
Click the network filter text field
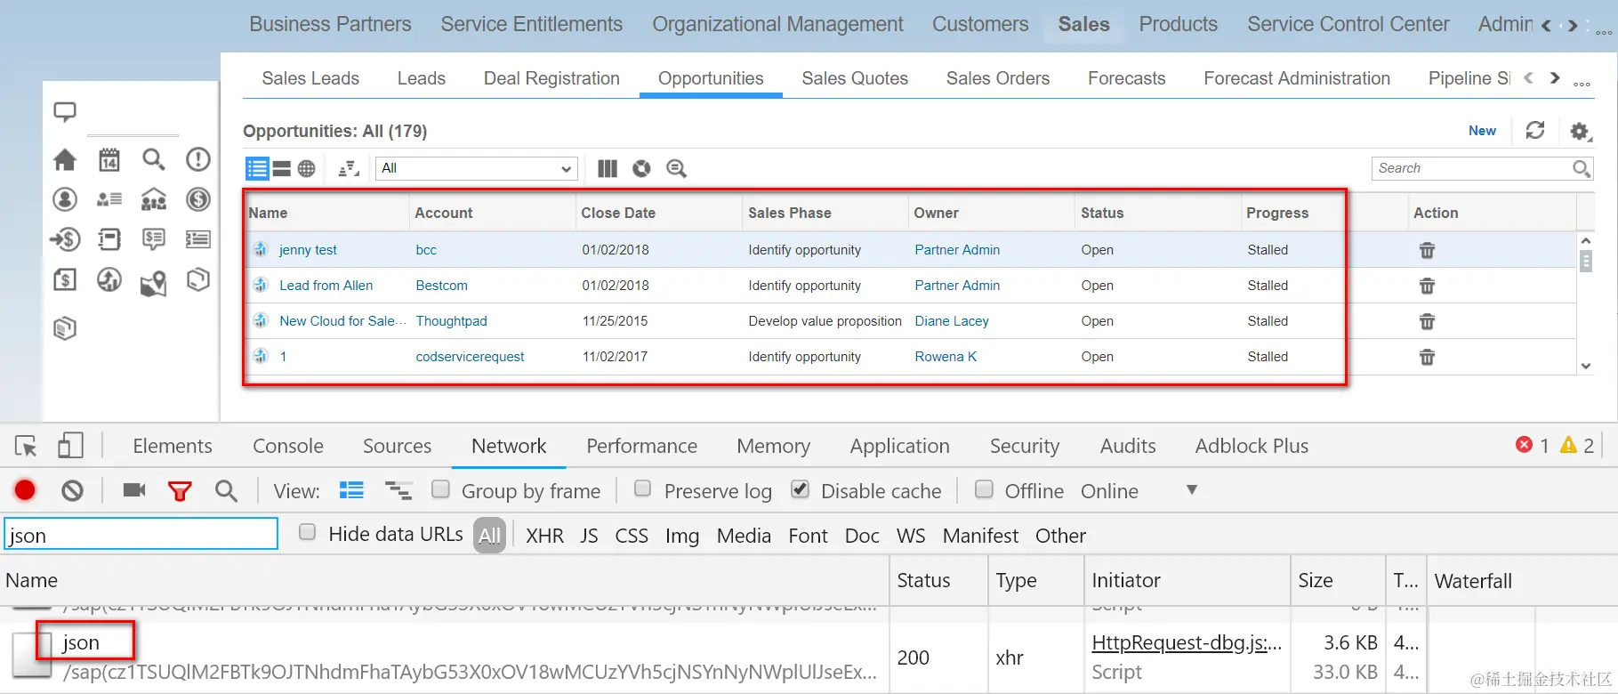pyautogui.click(x=141, y=535)
